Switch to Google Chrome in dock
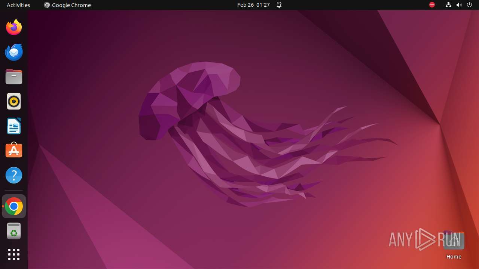The image size is (479, 269). coord(14,206)
